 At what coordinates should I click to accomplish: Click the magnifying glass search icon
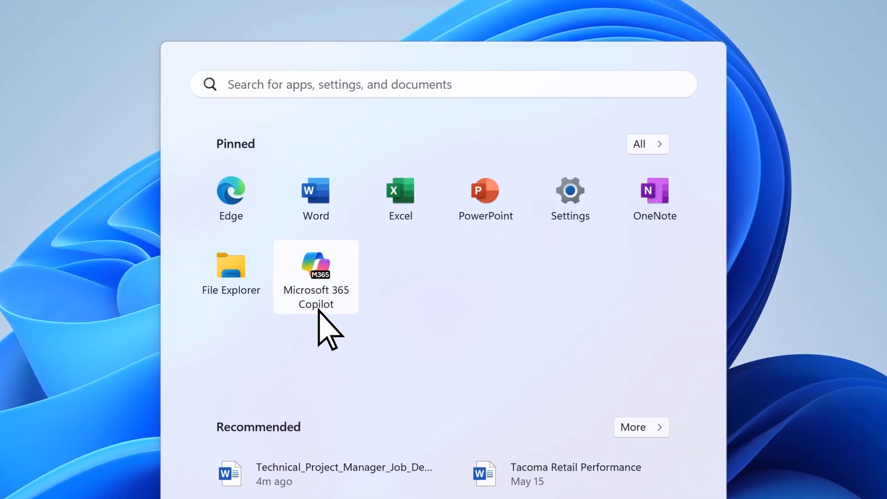(x=210, y=84)
